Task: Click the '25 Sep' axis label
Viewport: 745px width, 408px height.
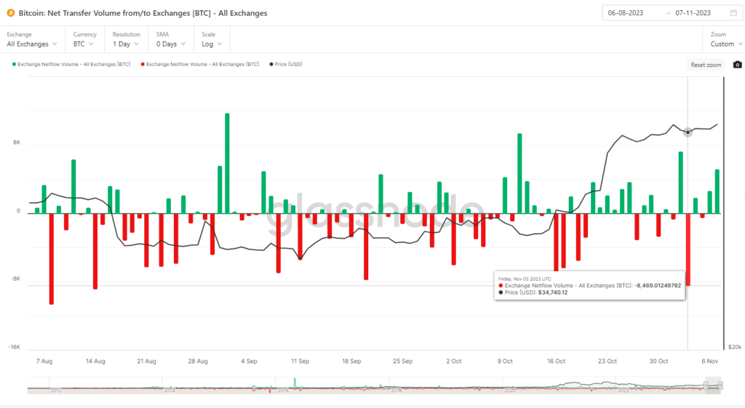Action: [402, 361]
